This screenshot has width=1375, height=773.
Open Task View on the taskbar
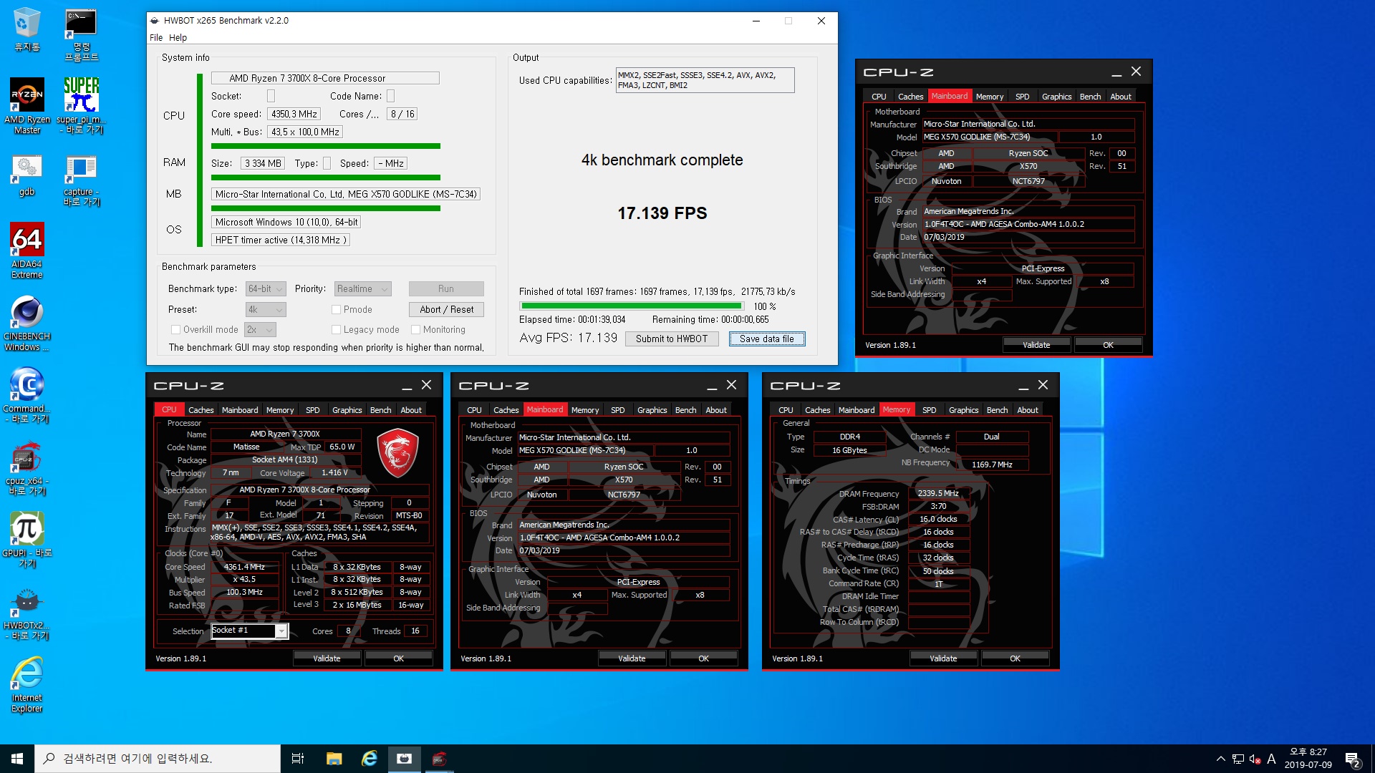298,759
